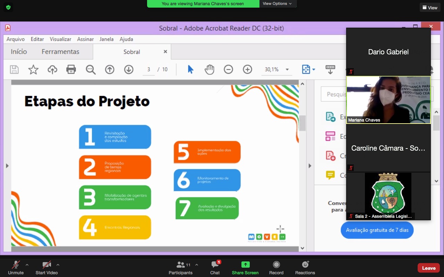Screen dimensions: 444x277
Task: Select the arrow selection tool
Action: tap(190, 70)
